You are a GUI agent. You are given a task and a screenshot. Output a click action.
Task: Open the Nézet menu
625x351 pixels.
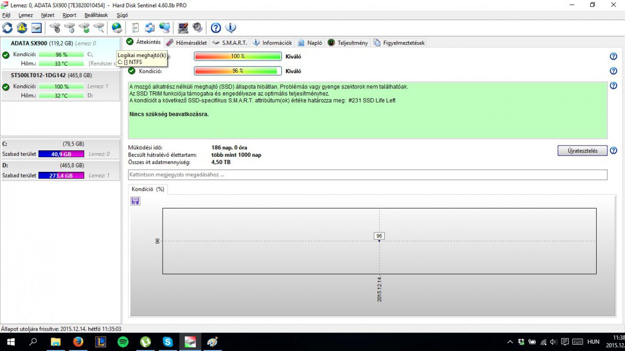point(48,15)
